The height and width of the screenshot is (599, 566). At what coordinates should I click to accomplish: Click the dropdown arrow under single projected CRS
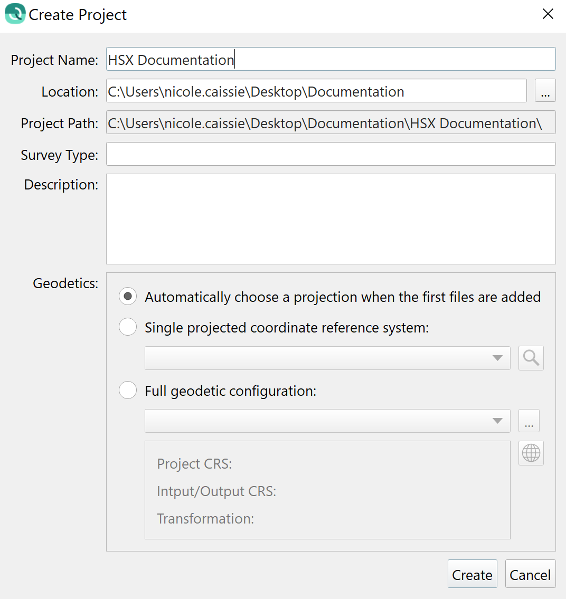(497, 358)
